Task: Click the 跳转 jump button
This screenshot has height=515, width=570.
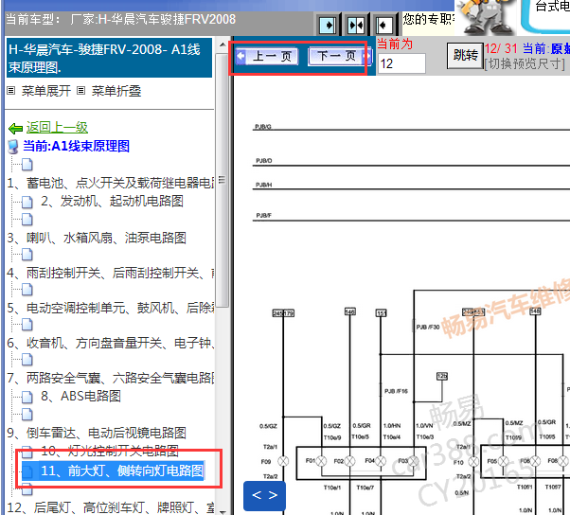Action: (x=465, y=55)
